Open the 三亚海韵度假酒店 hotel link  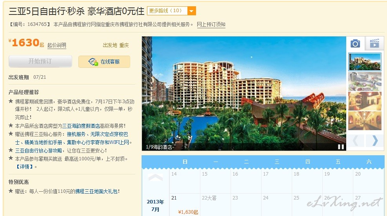81,126
